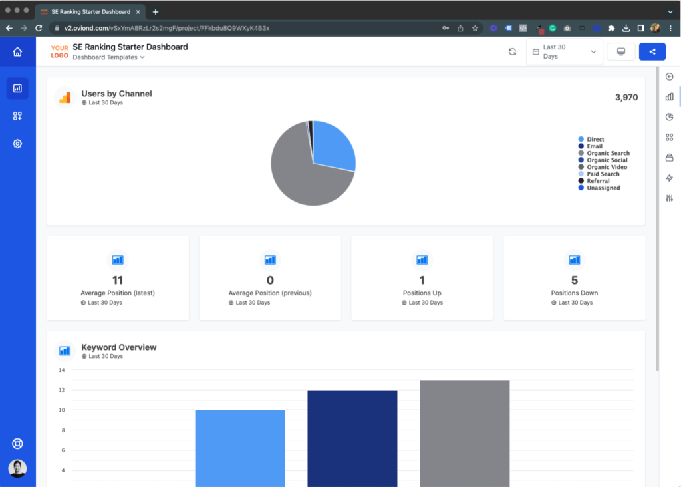Click the dashboard vertical scrollbar

point(657,218)
